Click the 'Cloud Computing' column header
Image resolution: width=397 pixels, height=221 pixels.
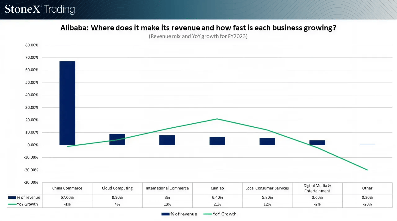pos(117,188)
